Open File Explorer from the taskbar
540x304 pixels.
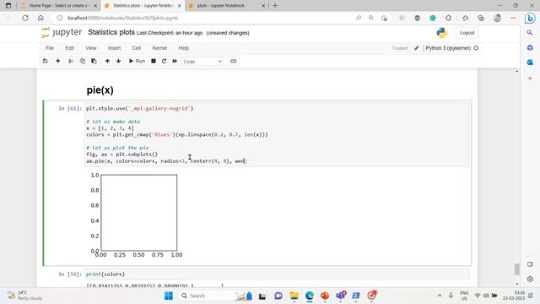[294, 296]
